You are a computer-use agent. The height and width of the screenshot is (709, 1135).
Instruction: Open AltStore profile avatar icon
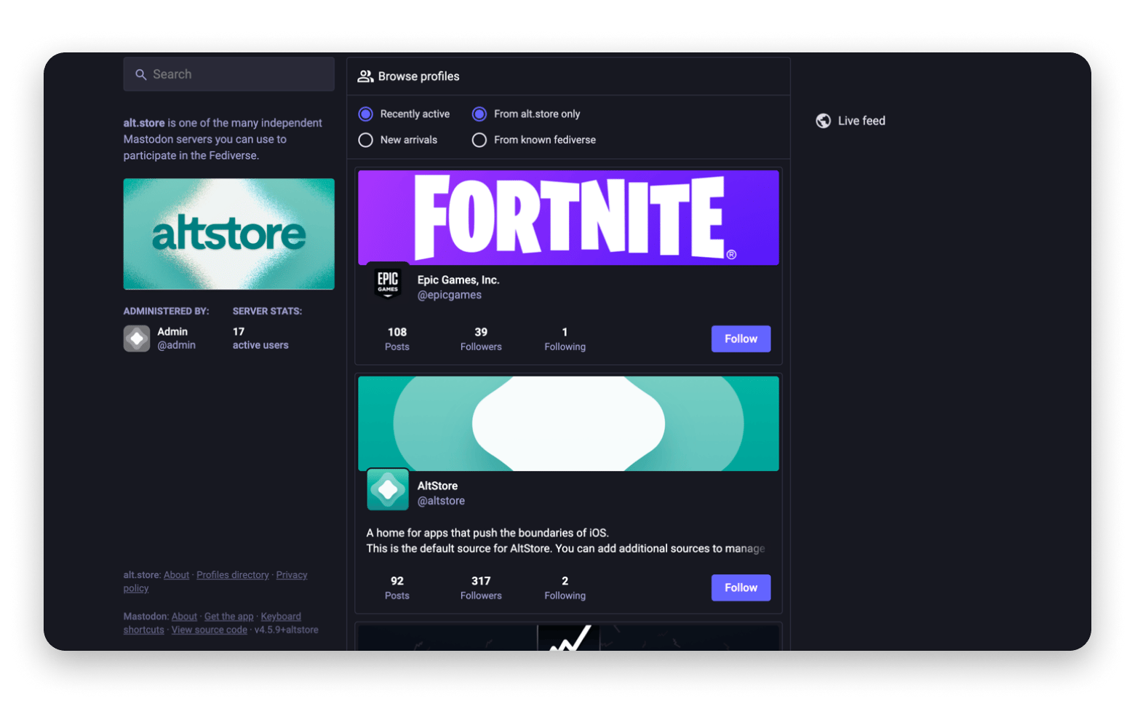pyautogui.click(x=388, y=488)
